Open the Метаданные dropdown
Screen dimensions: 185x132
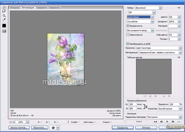pos(180,53)
